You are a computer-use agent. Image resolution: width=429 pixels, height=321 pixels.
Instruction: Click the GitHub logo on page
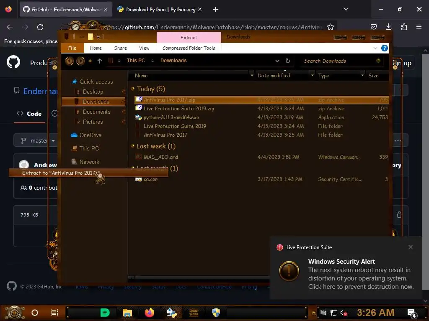click(x=13, y=62)
